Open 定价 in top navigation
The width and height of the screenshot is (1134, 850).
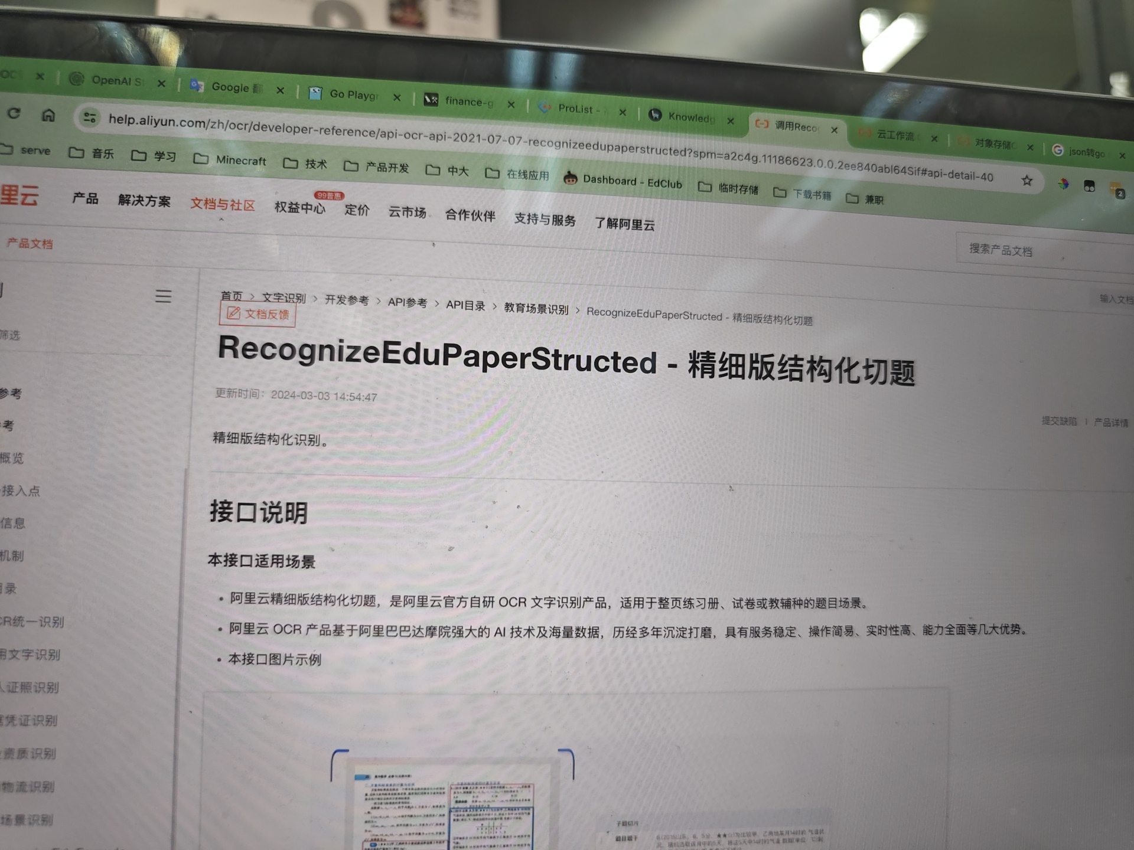coord(357,210)
